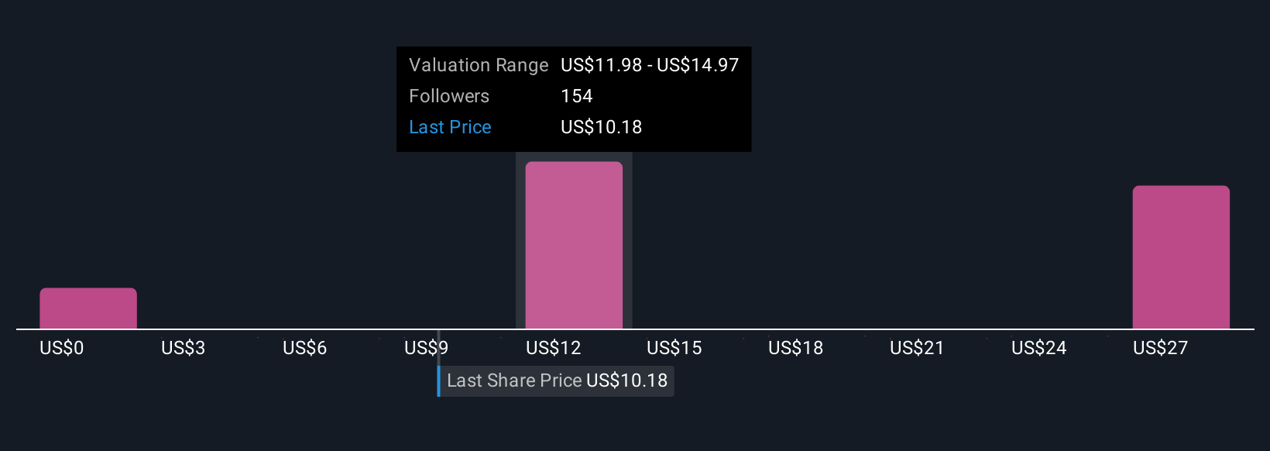1270x451 pixels.
Task: Click the Followers label in tooltip
Action: coord(449,96)
